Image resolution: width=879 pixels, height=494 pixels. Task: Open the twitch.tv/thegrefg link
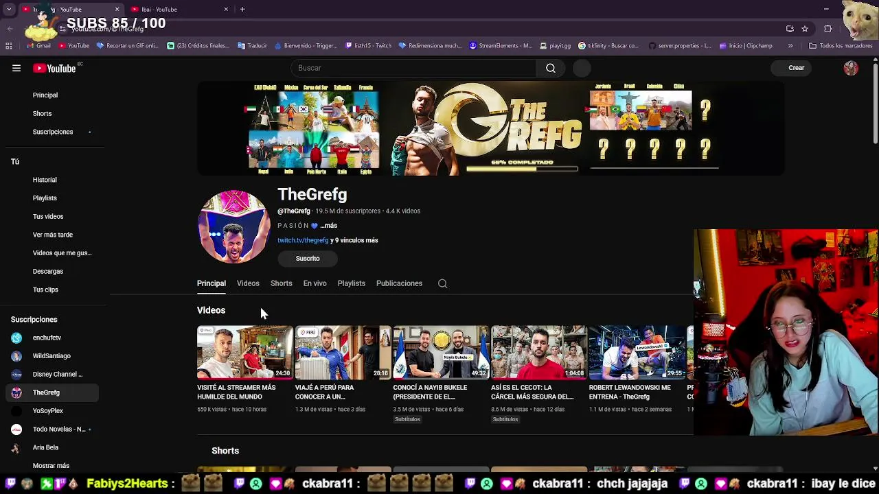pyautogui.click(x=303, y=241)
